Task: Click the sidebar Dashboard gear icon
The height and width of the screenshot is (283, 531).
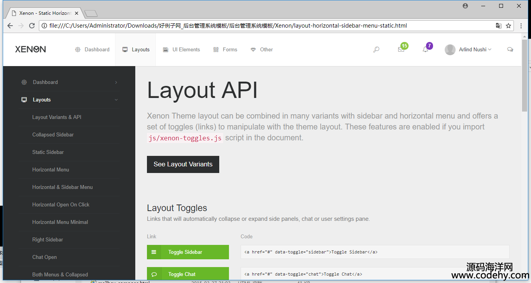Action: click(x=24, y=82)
